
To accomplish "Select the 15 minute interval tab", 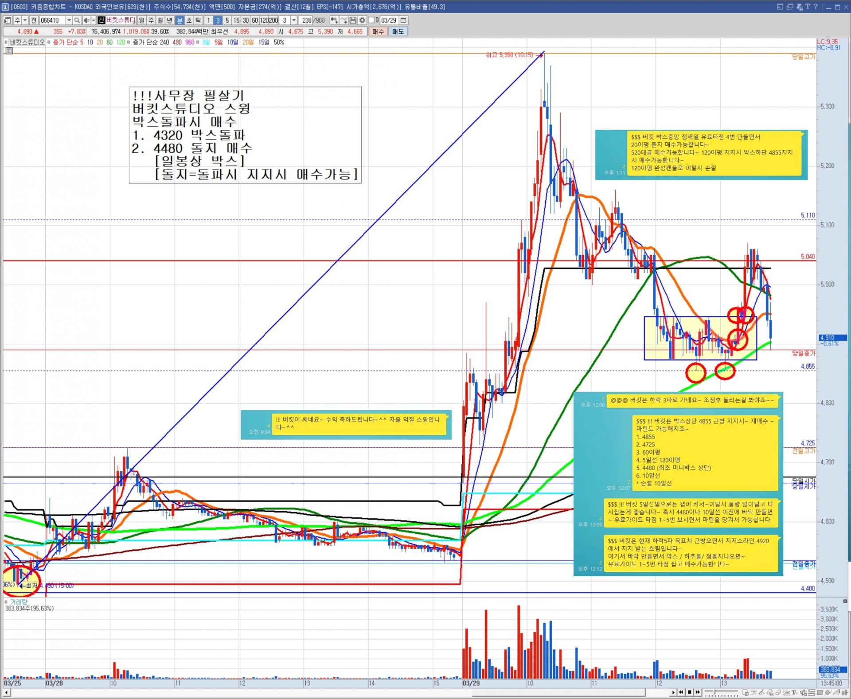I will pos(236,20).
